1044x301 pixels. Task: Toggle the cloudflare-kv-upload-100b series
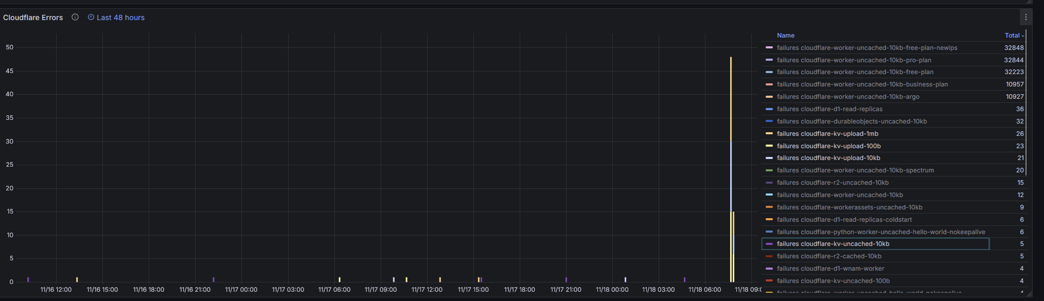828,146
